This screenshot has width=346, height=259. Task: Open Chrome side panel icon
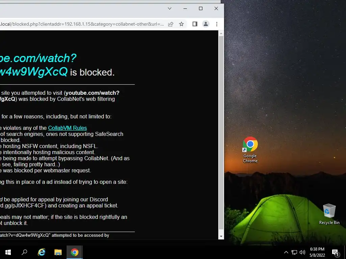point(195,24)
